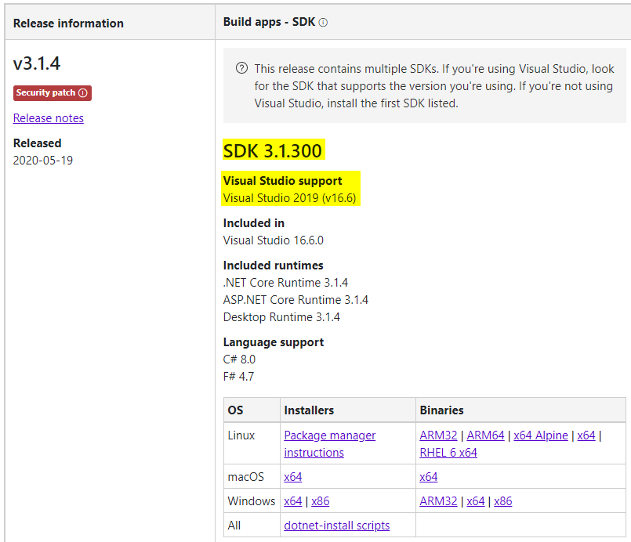Download the Linux ARM32 binary
The image size is (631, 542).
(437, 435)
